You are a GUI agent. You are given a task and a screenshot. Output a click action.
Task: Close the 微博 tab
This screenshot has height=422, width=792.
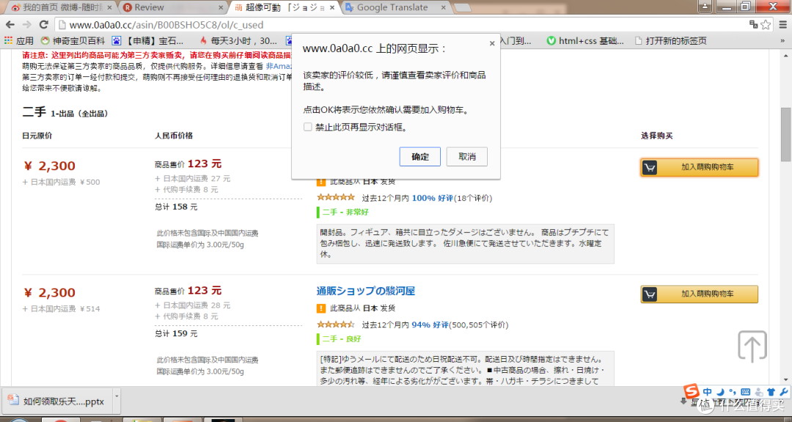[110, 7]
